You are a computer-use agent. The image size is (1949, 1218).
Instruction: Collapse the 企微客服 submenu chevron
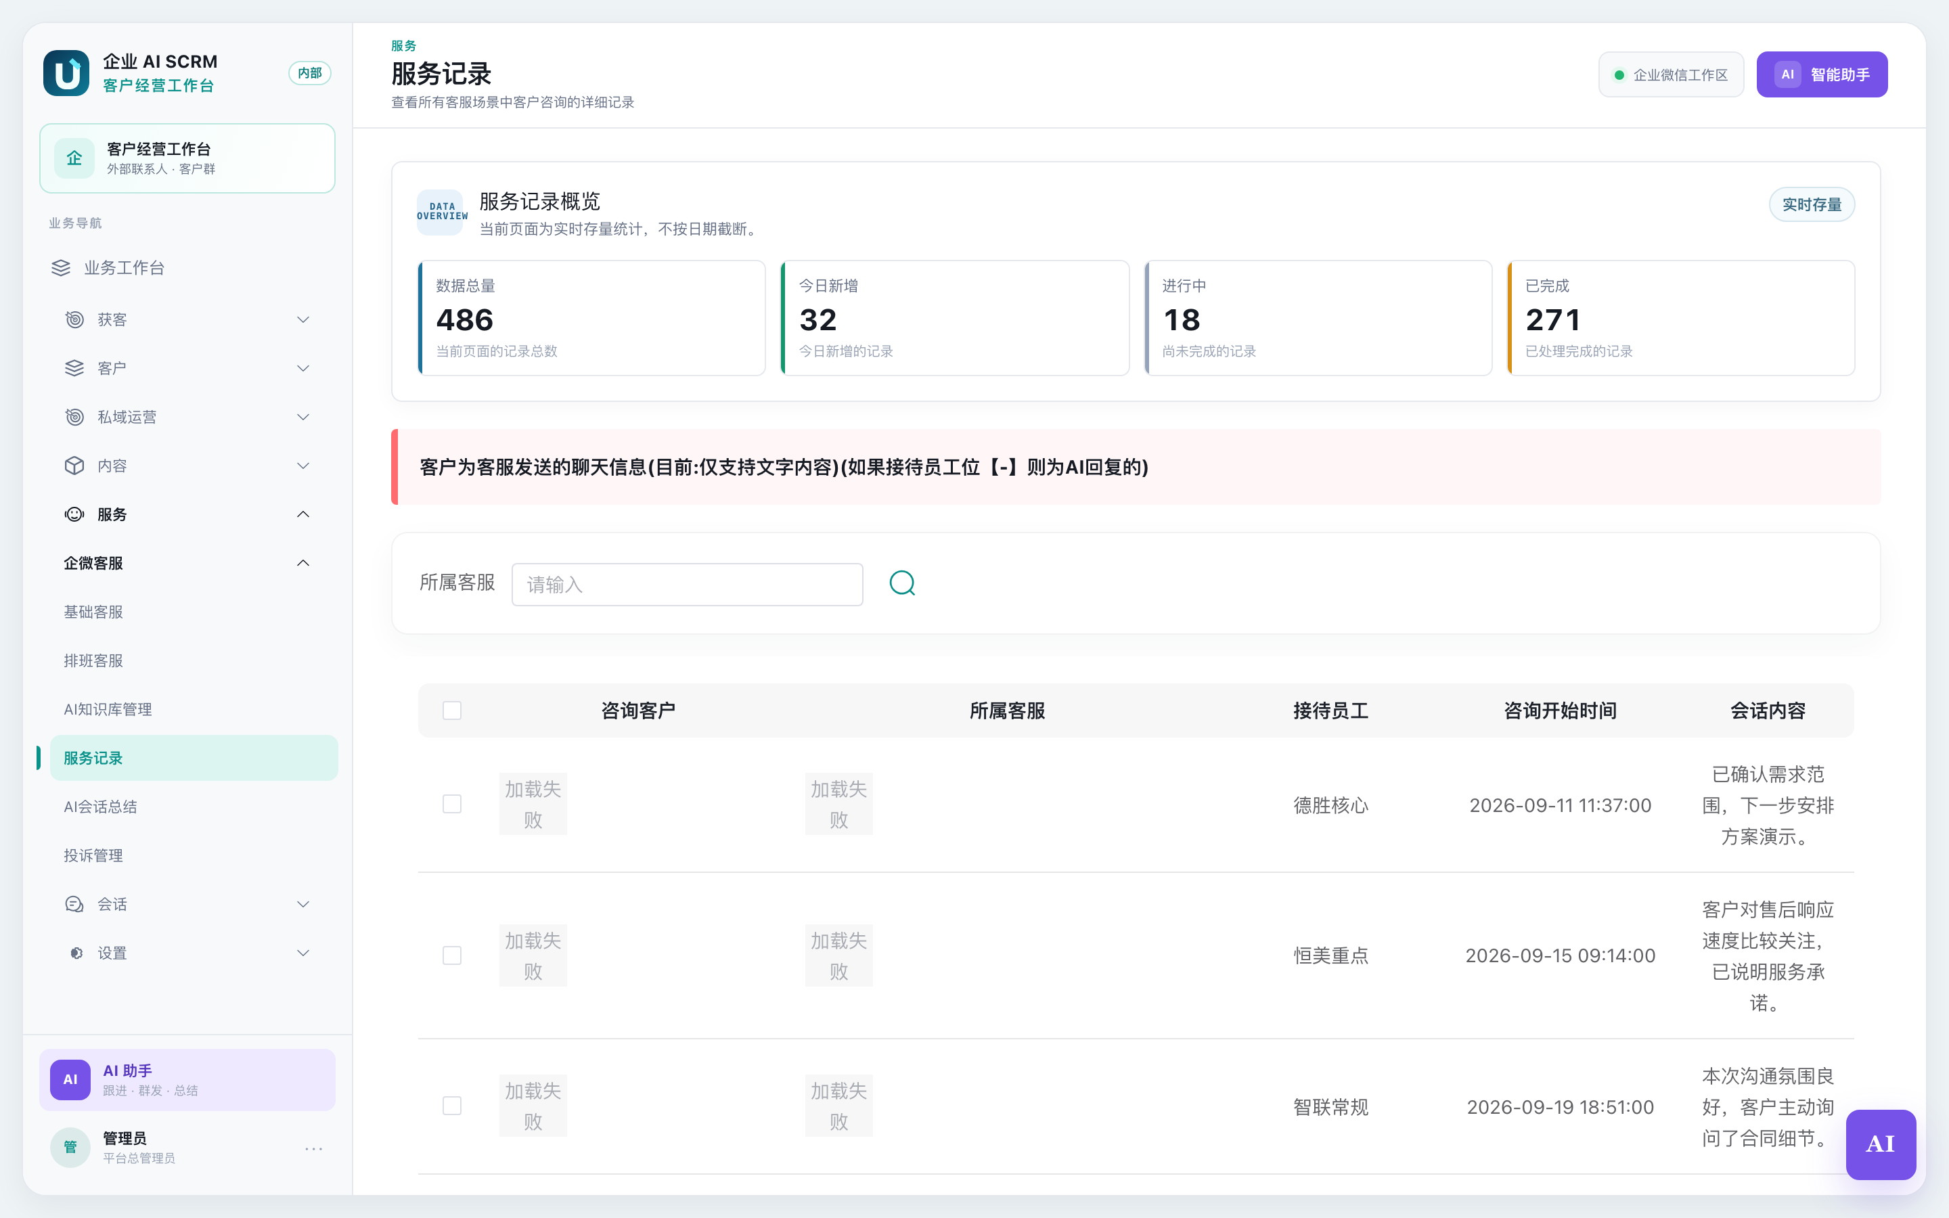pyautogui.click(x=303, y=563)
